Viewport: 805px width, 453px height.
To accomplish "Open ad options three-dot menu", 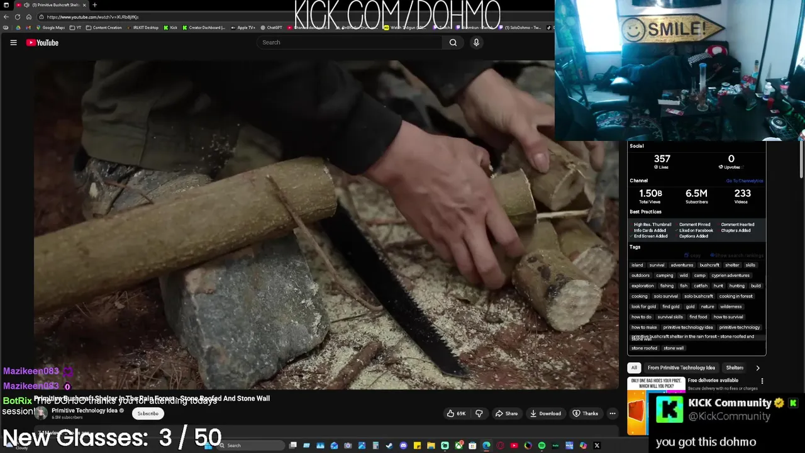I will pyautogui.click(x=762, y=381).
